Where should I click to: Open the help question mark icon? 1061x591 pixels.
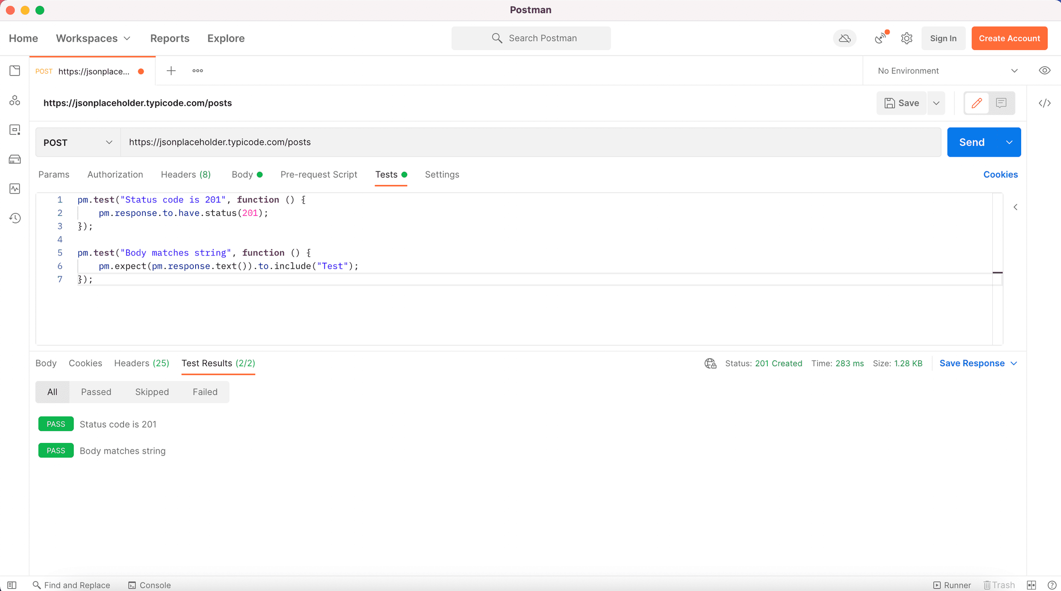1052,585
